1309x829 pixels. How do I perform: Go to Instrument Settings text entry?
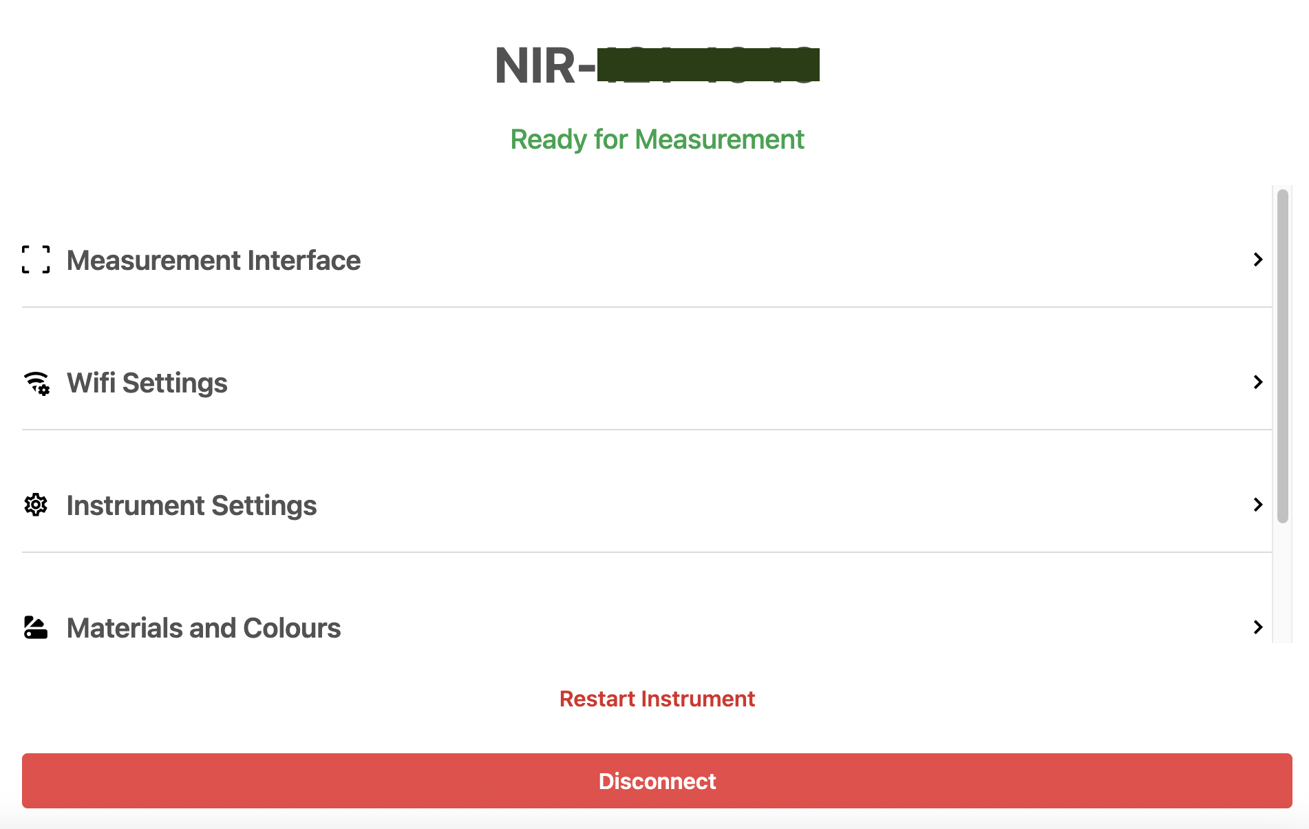[x=191, y=506]
